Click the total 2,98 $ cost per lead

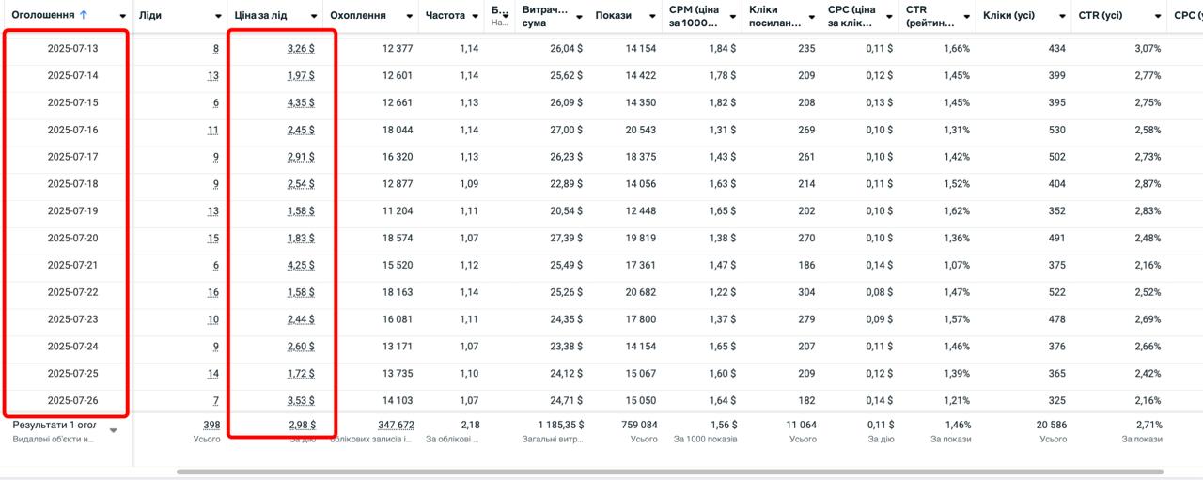[301, 426]
